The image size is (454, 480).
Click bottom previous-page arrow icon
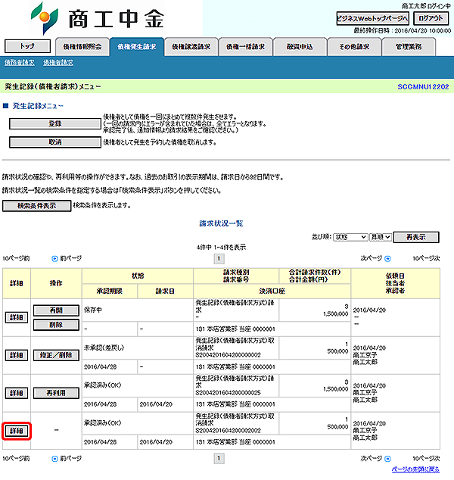[x=54, y=459]
